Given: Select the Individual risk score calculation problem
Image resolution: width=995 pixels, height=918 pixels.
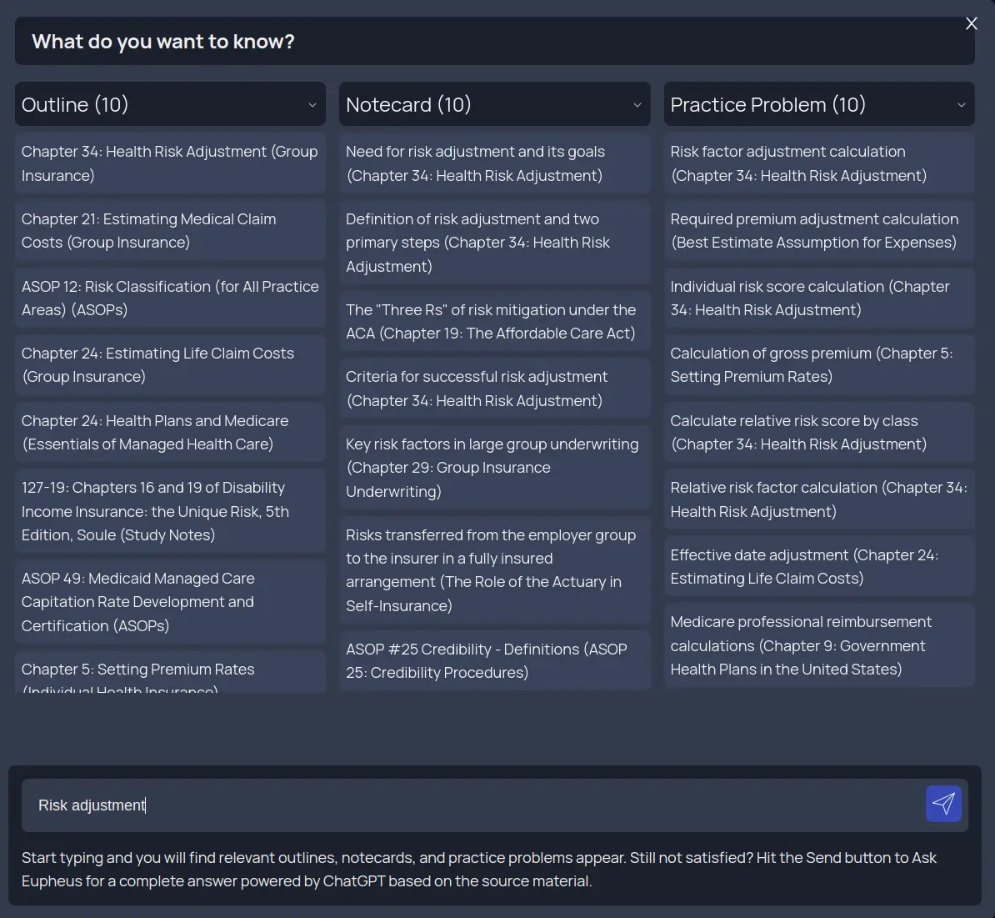Looking at the screenshot, I should 818,298.
